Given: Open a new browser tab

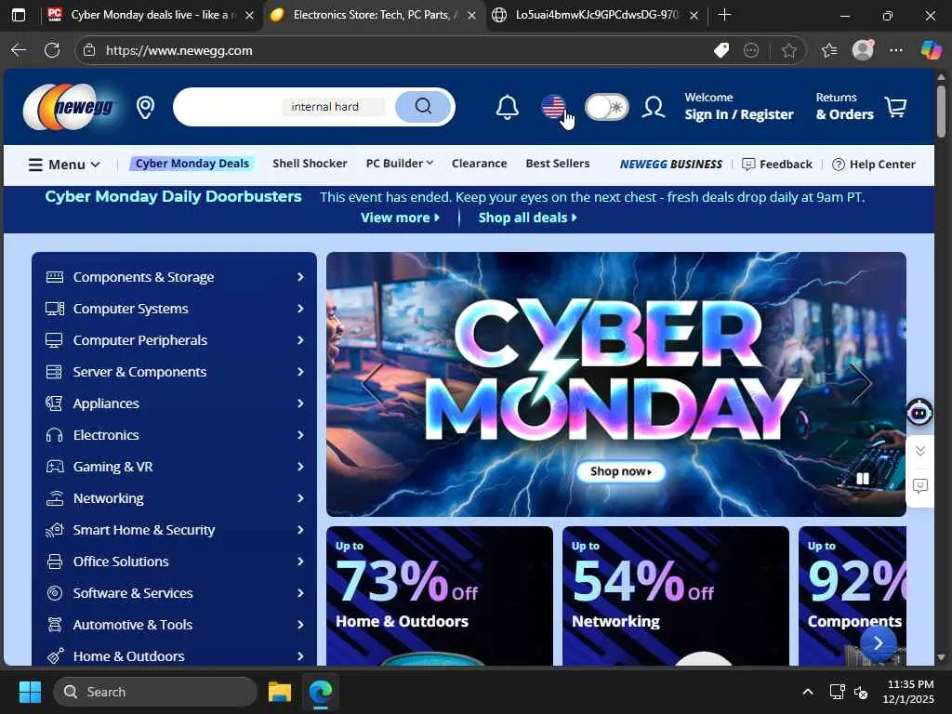Looking at the screenshot, I should [724, 15].
